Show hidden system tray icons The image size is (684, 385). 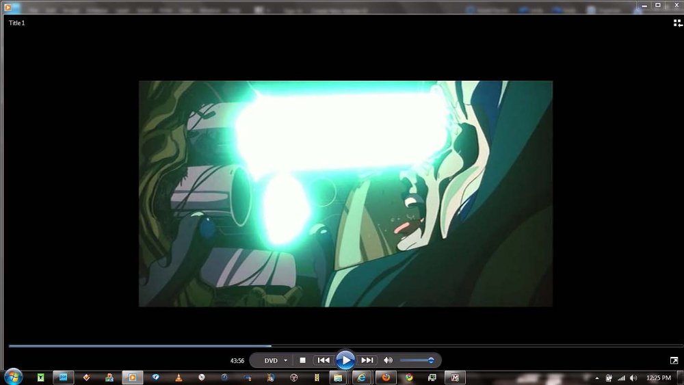point(596,378)
